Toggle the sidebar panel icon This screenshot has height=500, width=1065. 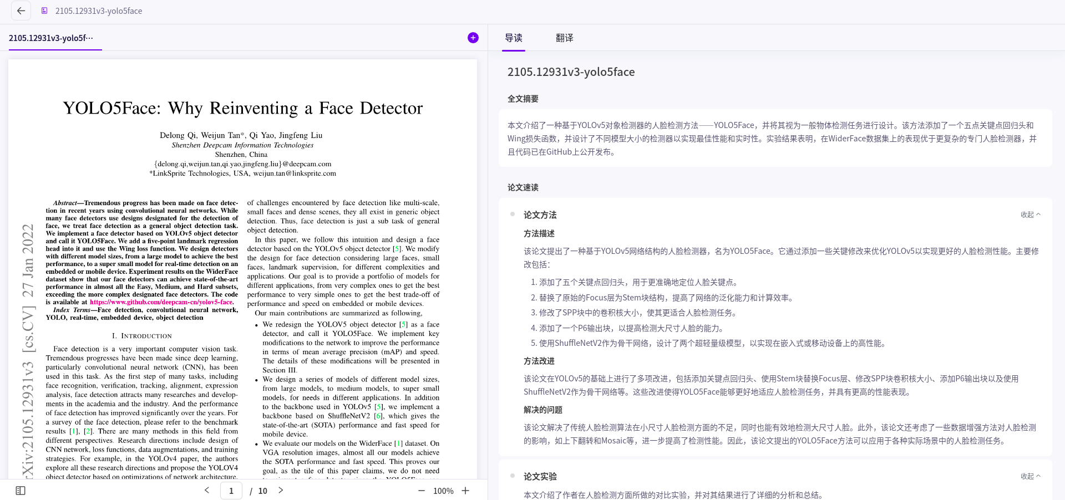click(21, 491)
